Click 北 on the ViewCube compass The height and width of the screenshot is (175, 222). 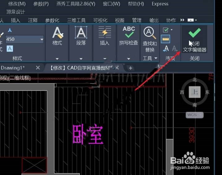click(194, 80)
